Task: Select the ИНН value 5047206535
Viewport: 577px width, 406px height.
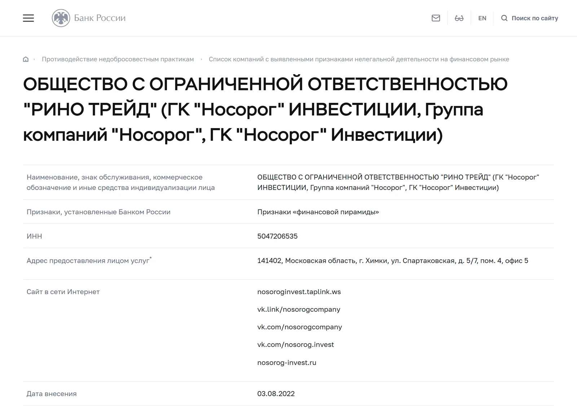Action: point(277,236)
